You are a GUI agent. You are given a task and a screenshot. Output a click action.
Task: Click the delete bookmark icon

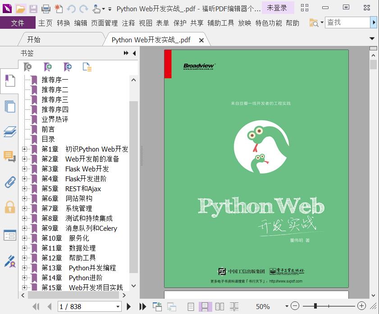28,67
